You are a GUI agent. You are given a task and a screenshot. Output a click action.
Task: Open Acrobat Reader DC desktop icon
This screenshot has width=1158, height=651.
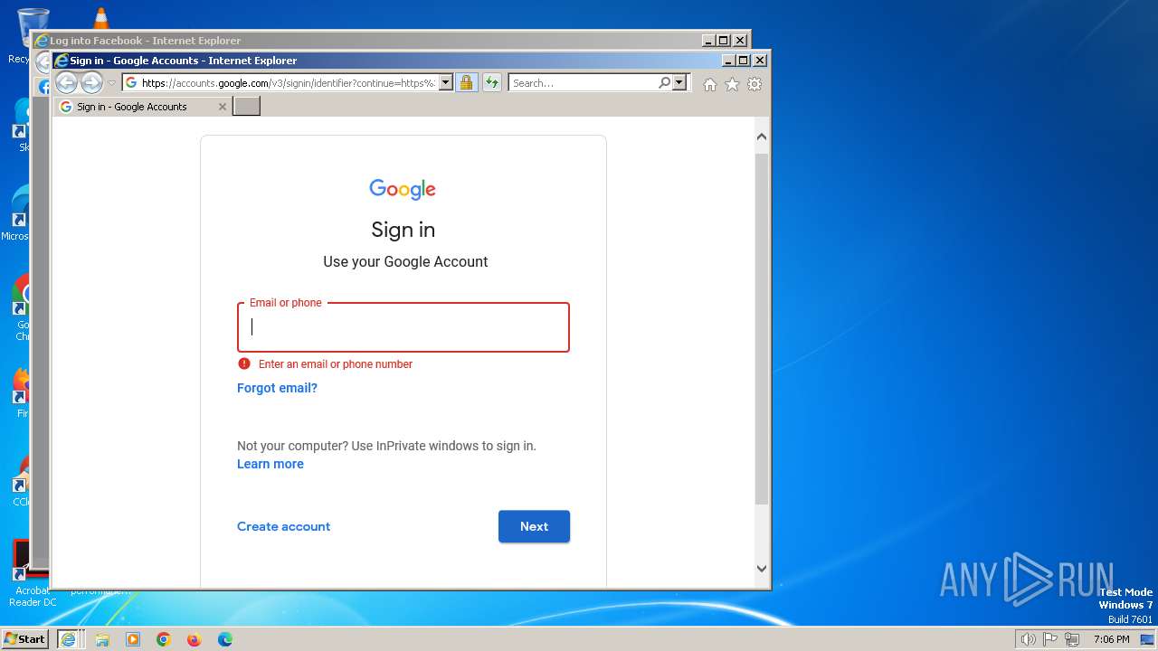point(32,574)
